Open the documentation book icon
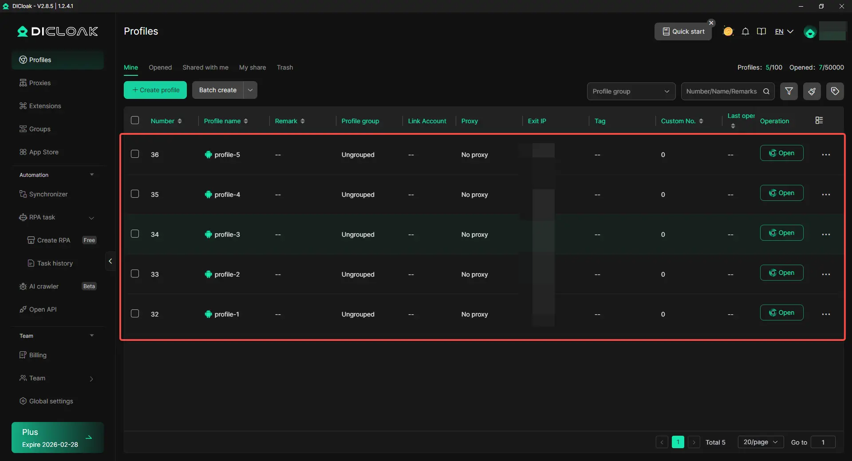Screen dimensions: 852x461 point(761,31)
